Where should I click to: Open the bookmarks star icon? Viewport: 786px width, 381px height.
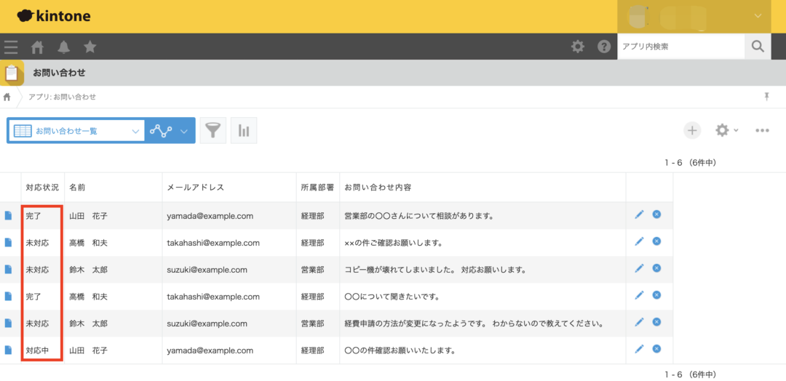click(x=90, y=47)
